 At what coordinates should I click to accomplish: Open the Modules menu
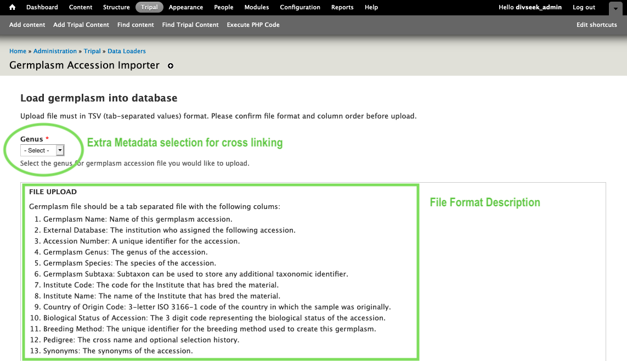pos(257,7)
